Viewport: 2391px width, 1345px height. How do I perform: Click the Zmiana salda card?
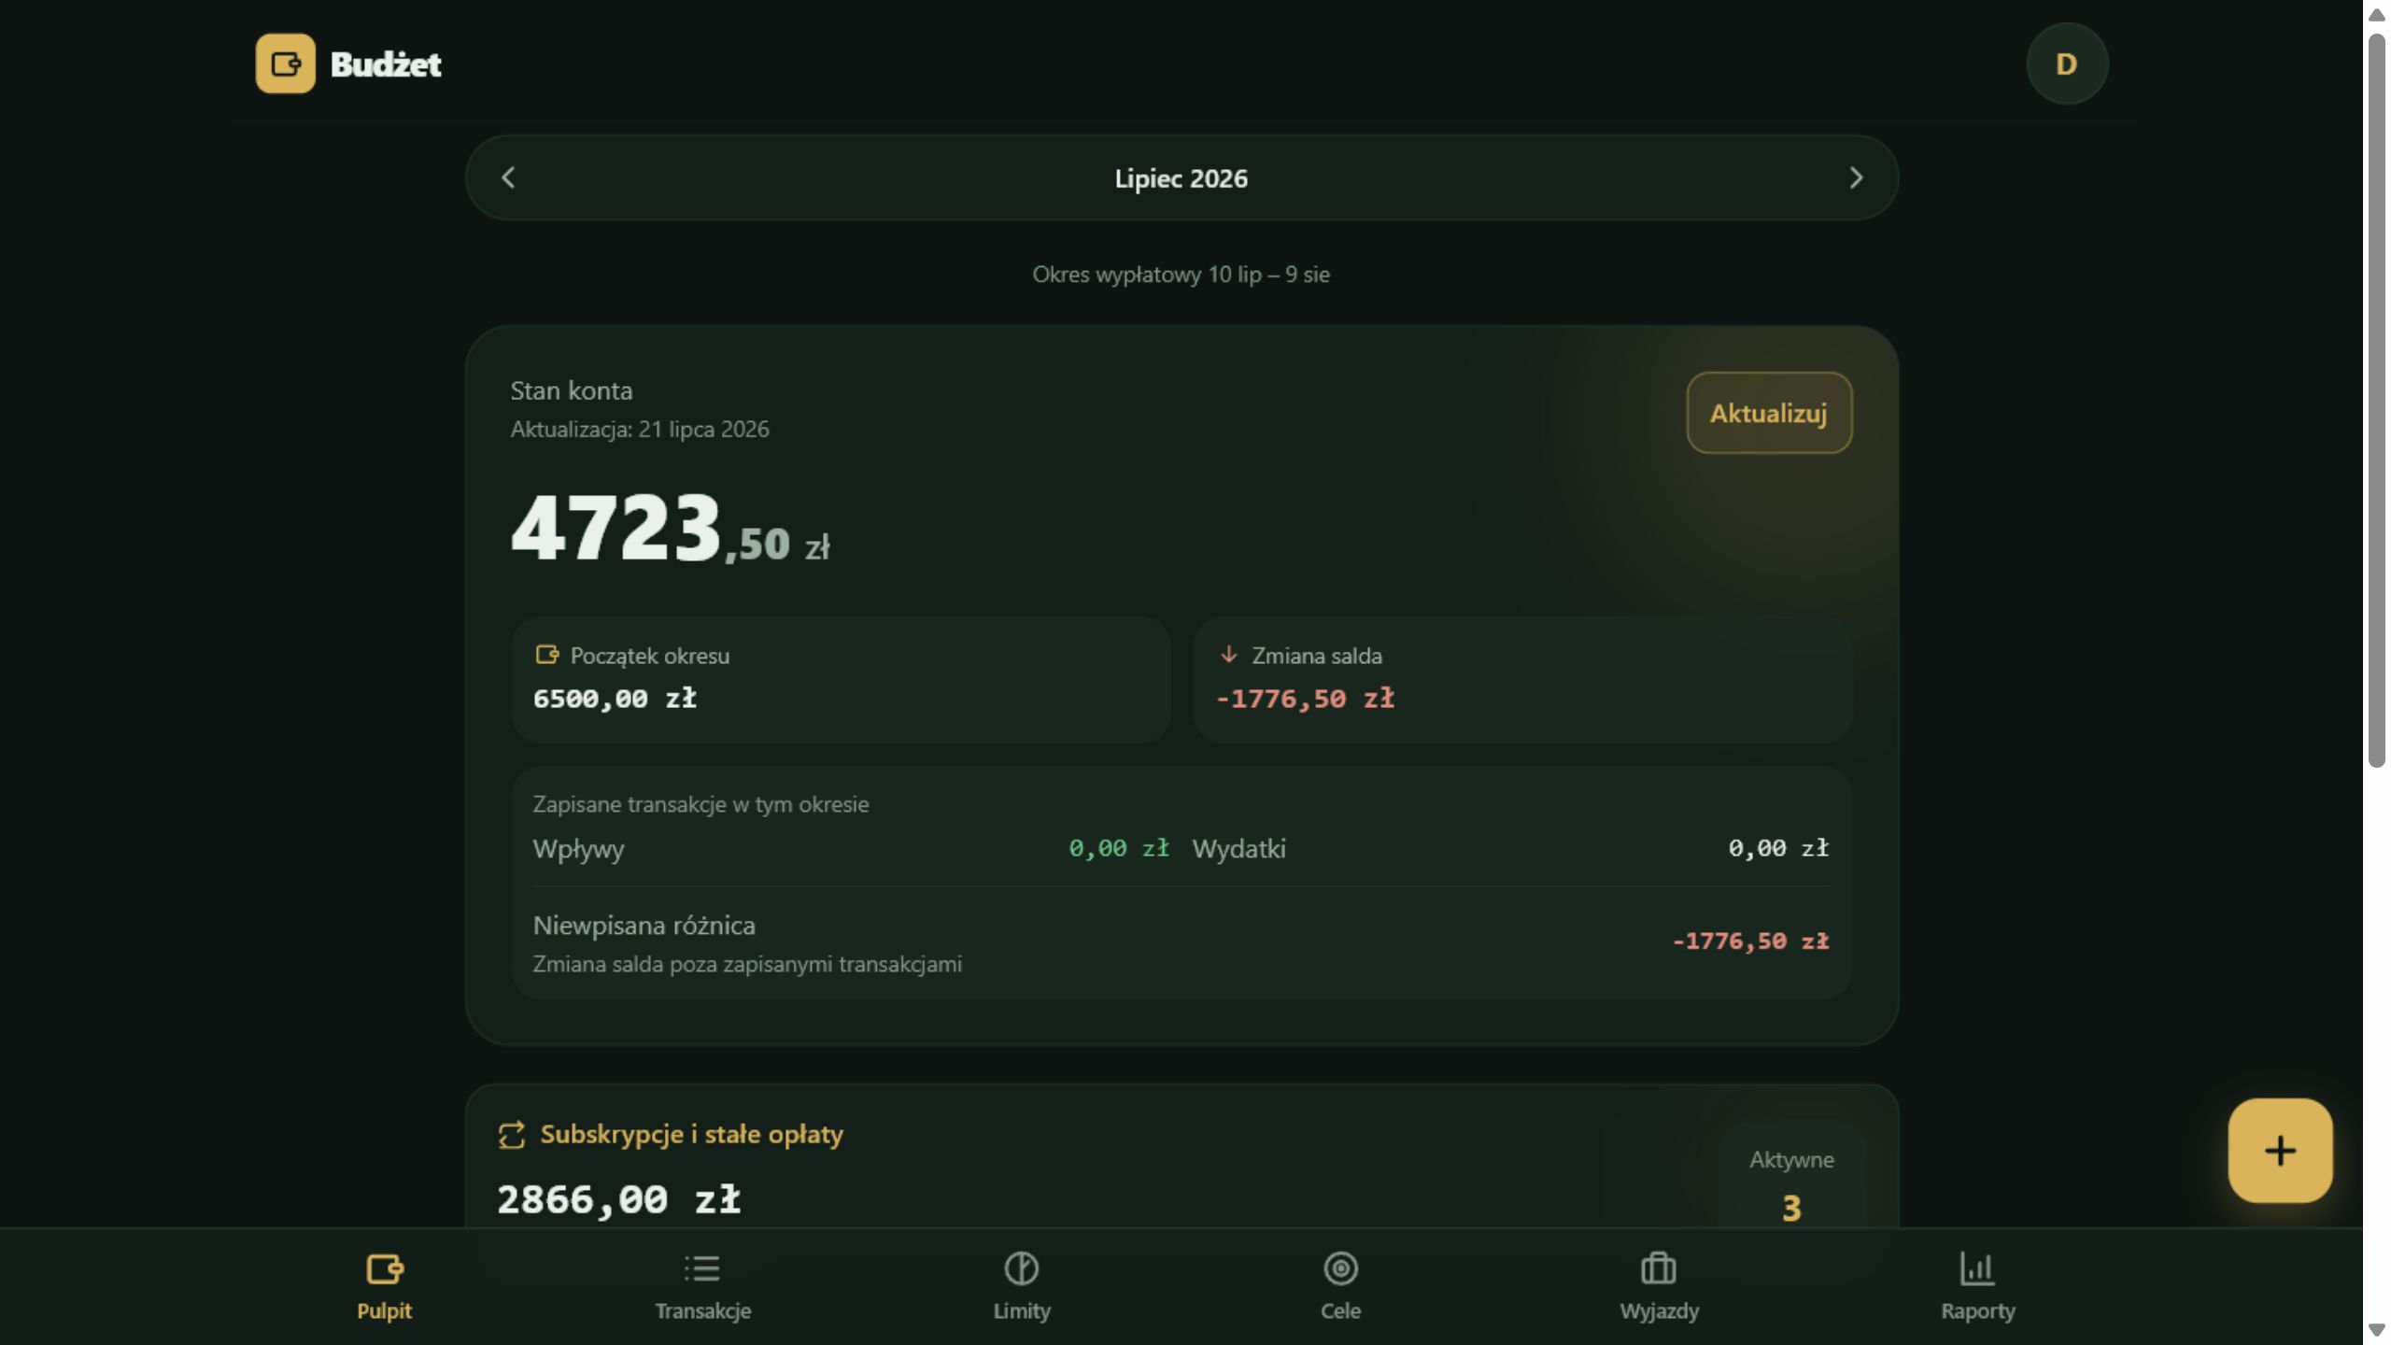[x=1522, y=679]
